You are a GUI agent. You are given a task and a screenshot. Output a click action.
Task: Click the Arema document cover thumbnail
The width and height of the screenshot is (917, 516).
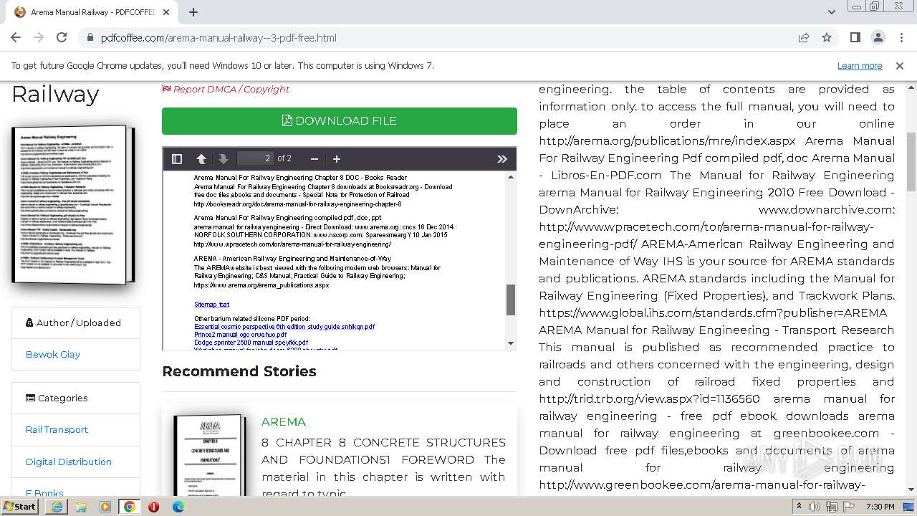point(73,205)
